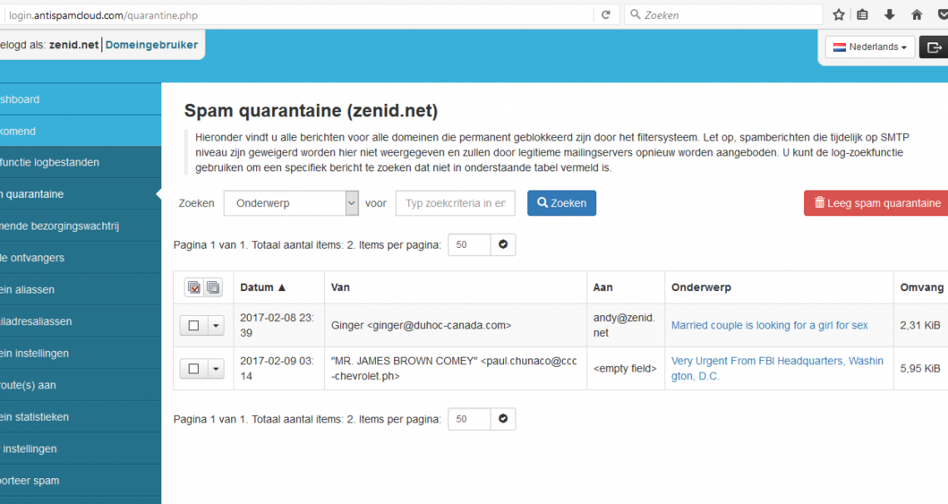This screenshot has width=948, height=504.
Task: Open the ontvangers sidebar item
Action: tap(81, 258)
